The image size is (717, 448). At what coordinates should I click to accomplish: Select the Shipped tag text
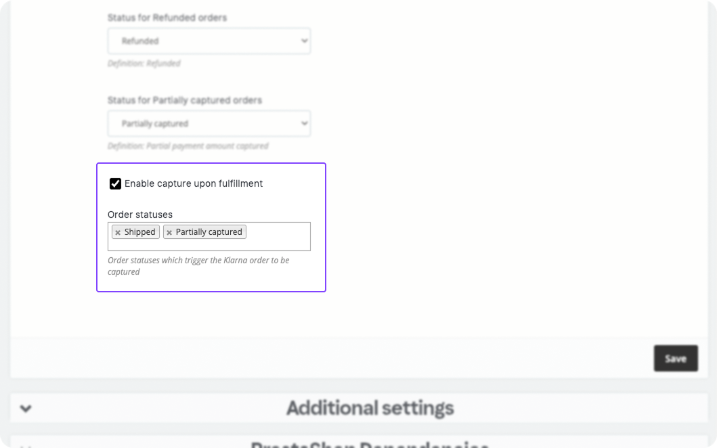tap(139, 231)
